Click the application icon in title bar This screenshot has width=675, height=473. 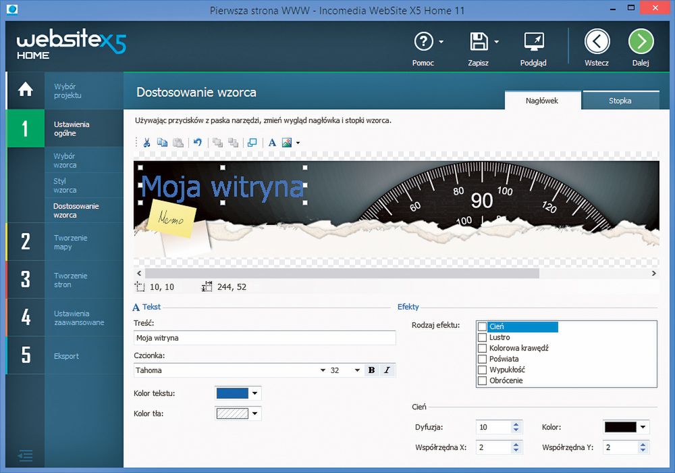12,9
